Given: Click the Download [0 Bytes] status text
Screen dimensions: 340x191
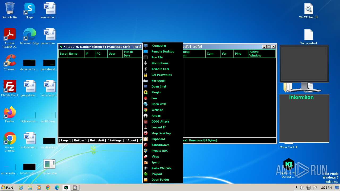Looking at the screenshot, I should coord(203,140).
